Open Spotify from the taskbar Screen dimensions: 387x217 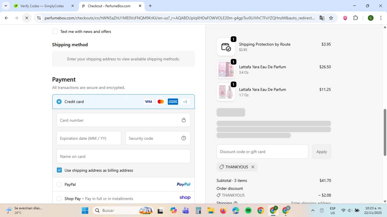point(248,211)
